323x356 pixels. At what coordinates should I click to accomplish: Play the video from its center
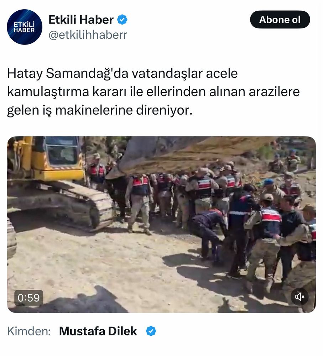coord(162,225)
